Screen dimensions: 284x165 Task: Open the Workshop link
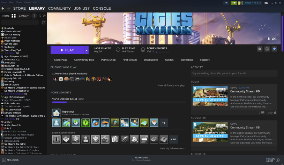(x=187, y=60)
